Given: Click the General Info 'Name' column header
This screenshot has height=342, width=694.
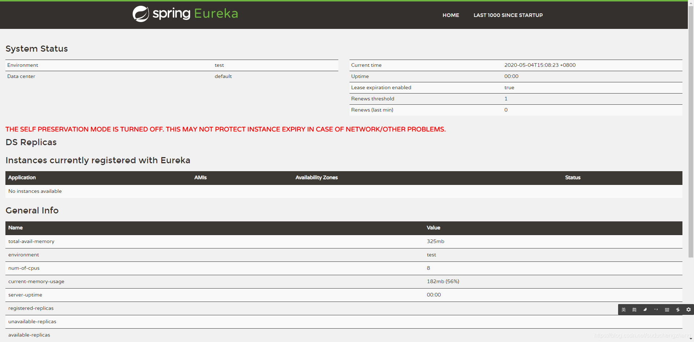Looking at the screenshot, I should pos(16,228).
